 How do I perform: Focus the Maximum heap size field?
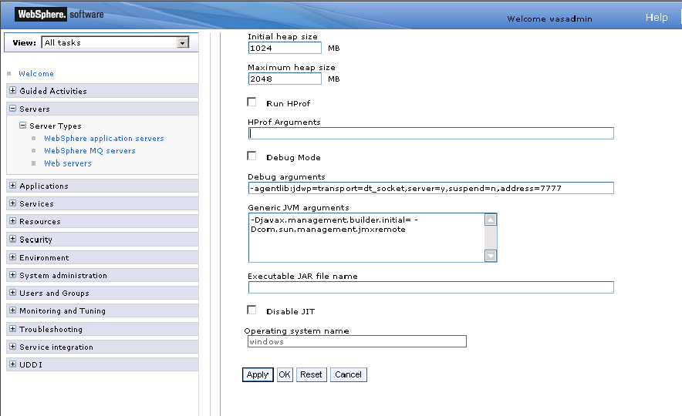[x=285, y=79]
